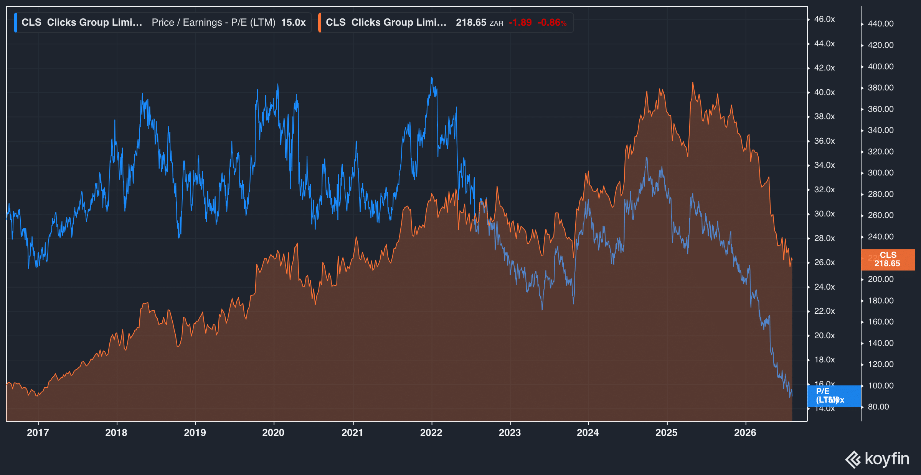Click the '140.00' price axis label
The width and height of the screenshot is (921, 475).
pyautogui.click(x=881, y=343)
